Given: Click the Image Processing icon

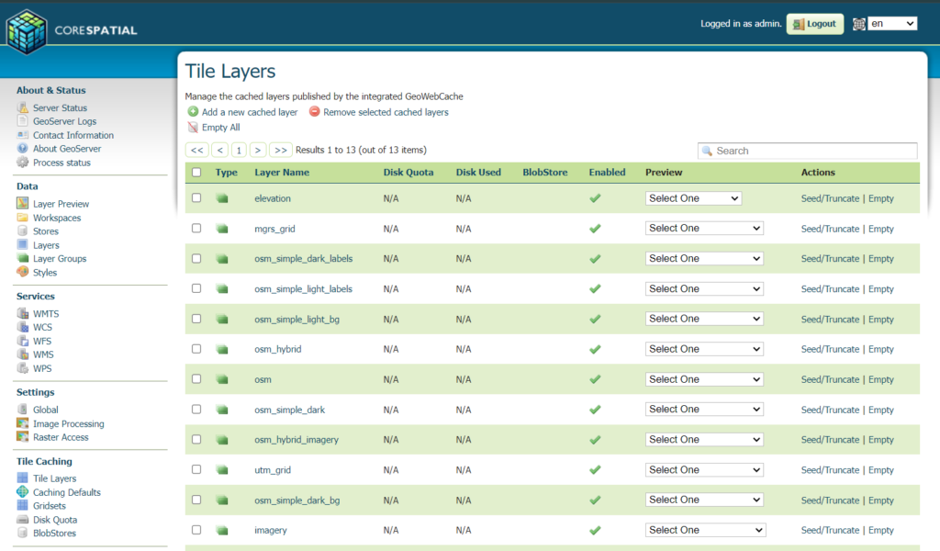Looking at the screenshot, I should (x=23, y=423).
